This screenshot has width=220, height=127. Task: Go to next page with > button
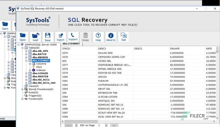(106, 125)
